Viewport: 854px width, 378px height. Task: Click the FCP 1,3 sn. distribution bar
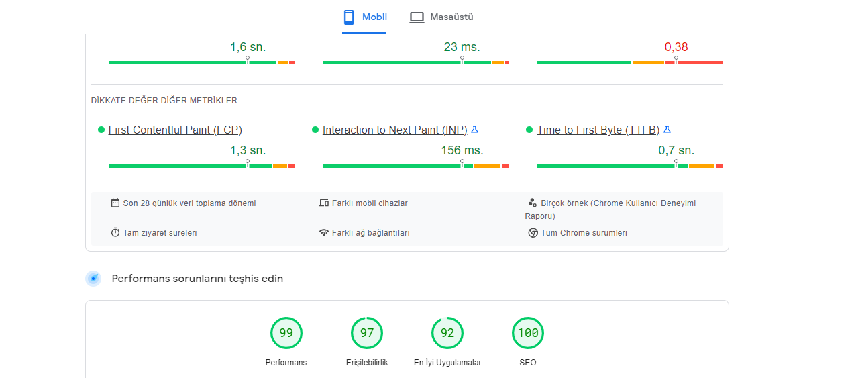click(x=201, y=166)
